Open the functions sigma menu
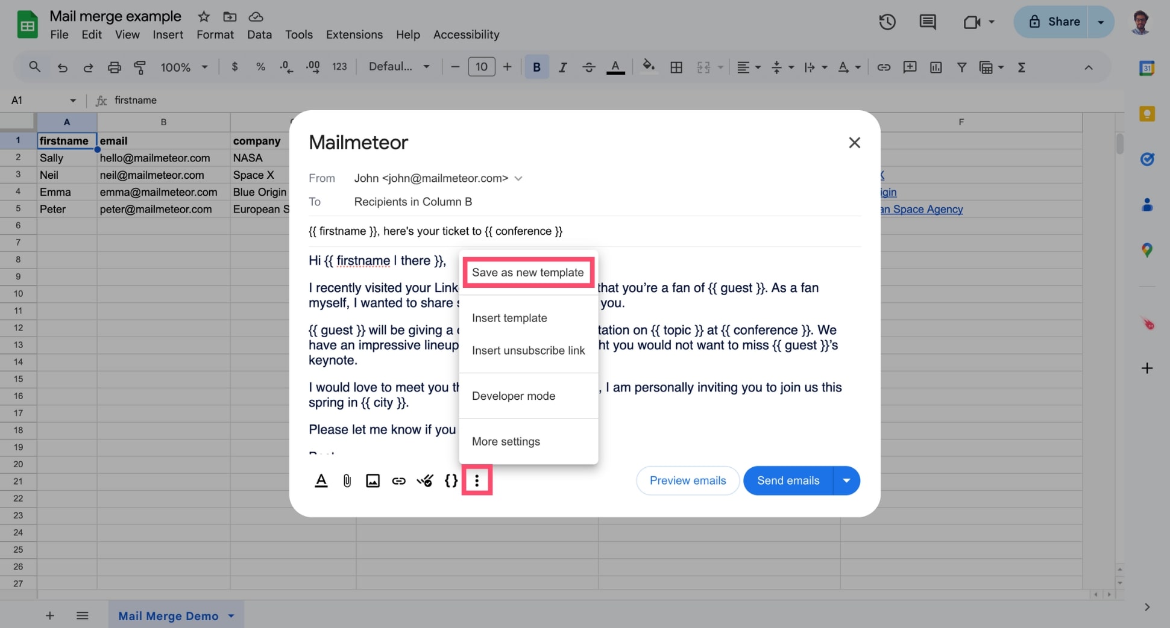 coord(1021,67)
